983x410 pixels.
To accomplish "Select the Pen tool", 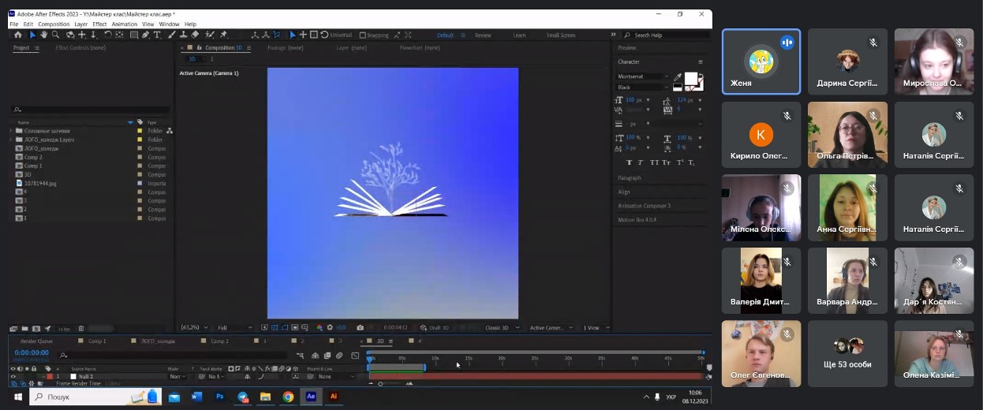I will [146, 35].
